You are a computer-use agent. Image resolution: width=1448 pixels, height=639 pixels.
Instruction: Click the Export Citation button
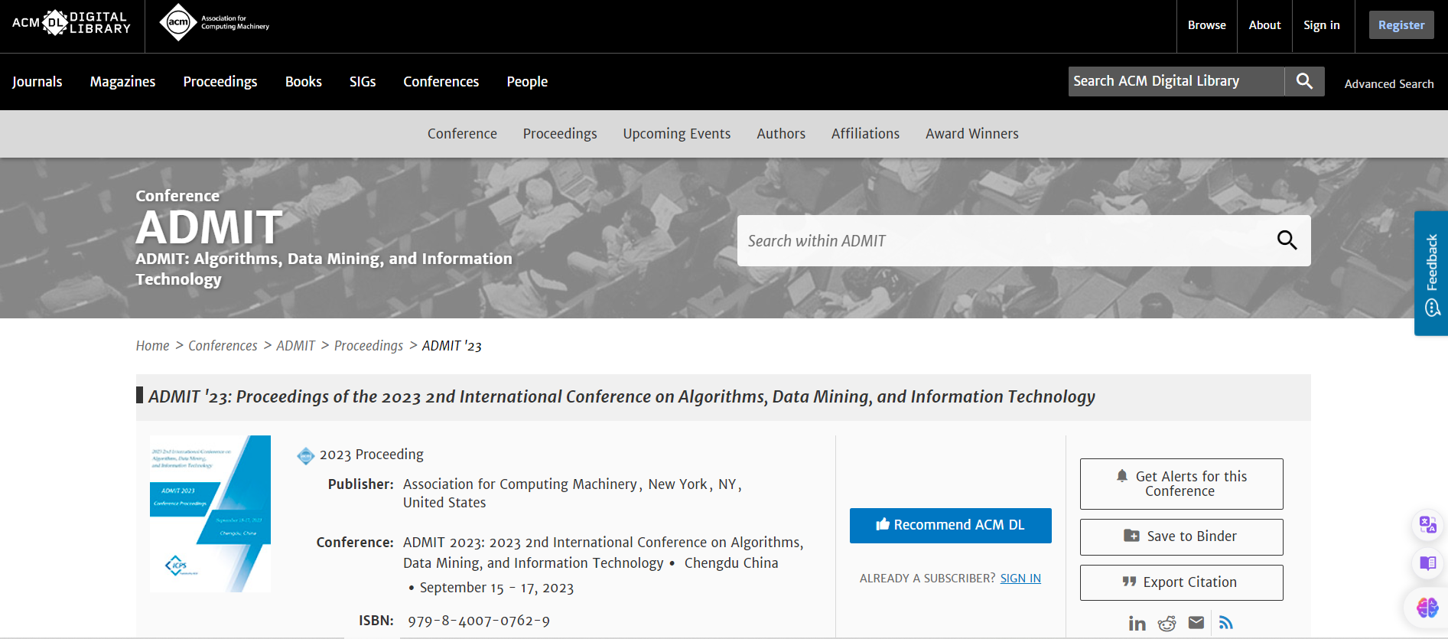click(1181, 582)
